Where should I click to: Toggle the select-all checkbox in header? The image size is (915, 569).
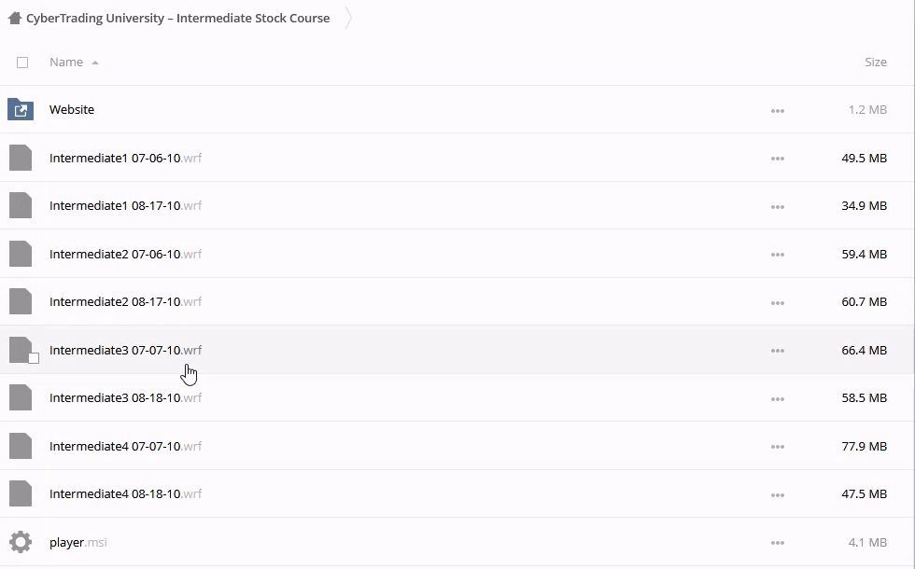[x=22, y=62]
